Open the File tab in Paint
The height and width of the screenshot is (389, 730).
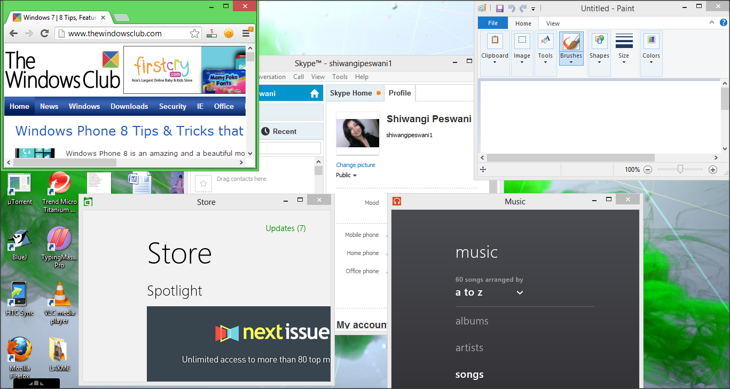[493, 23]
